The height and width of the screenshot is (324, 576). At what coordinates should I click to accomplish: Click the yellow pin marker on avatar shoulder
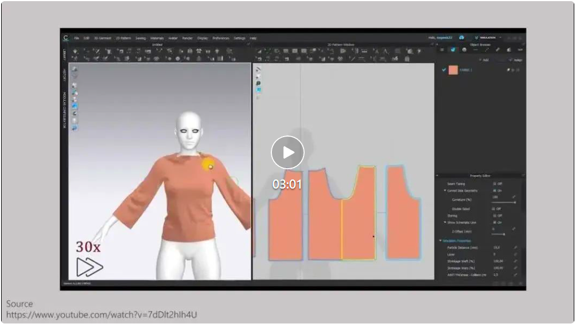[209, 165]
